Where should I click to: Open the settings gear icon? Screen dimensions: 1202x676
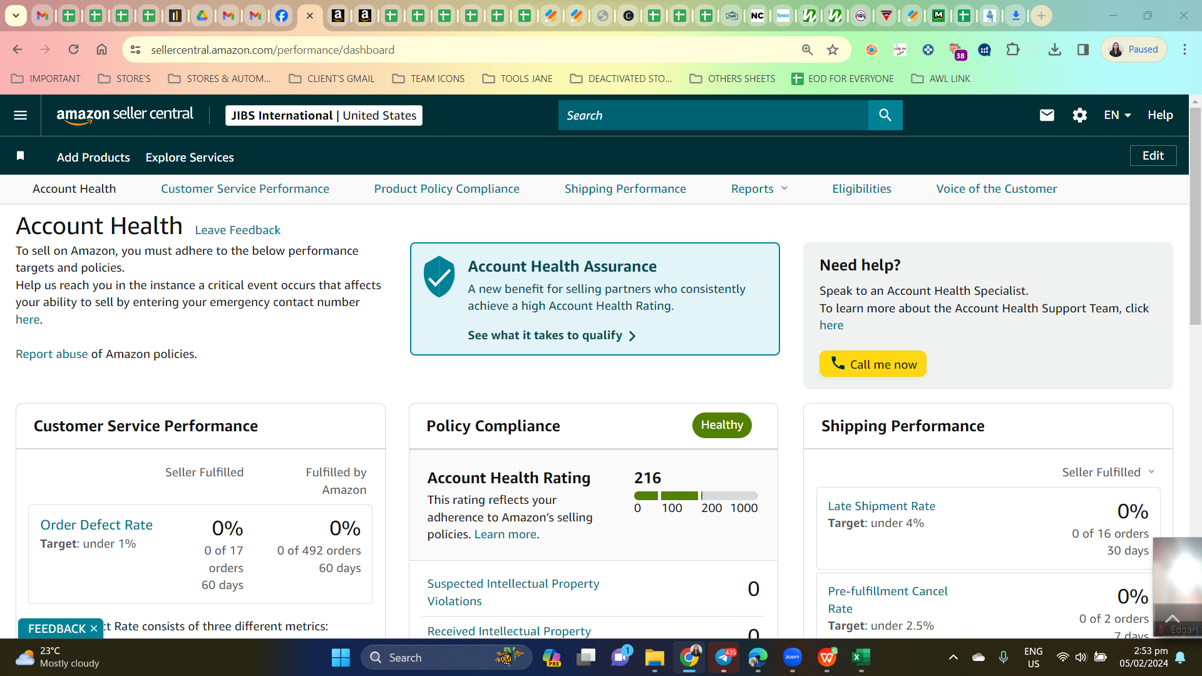click(1079, 115)
